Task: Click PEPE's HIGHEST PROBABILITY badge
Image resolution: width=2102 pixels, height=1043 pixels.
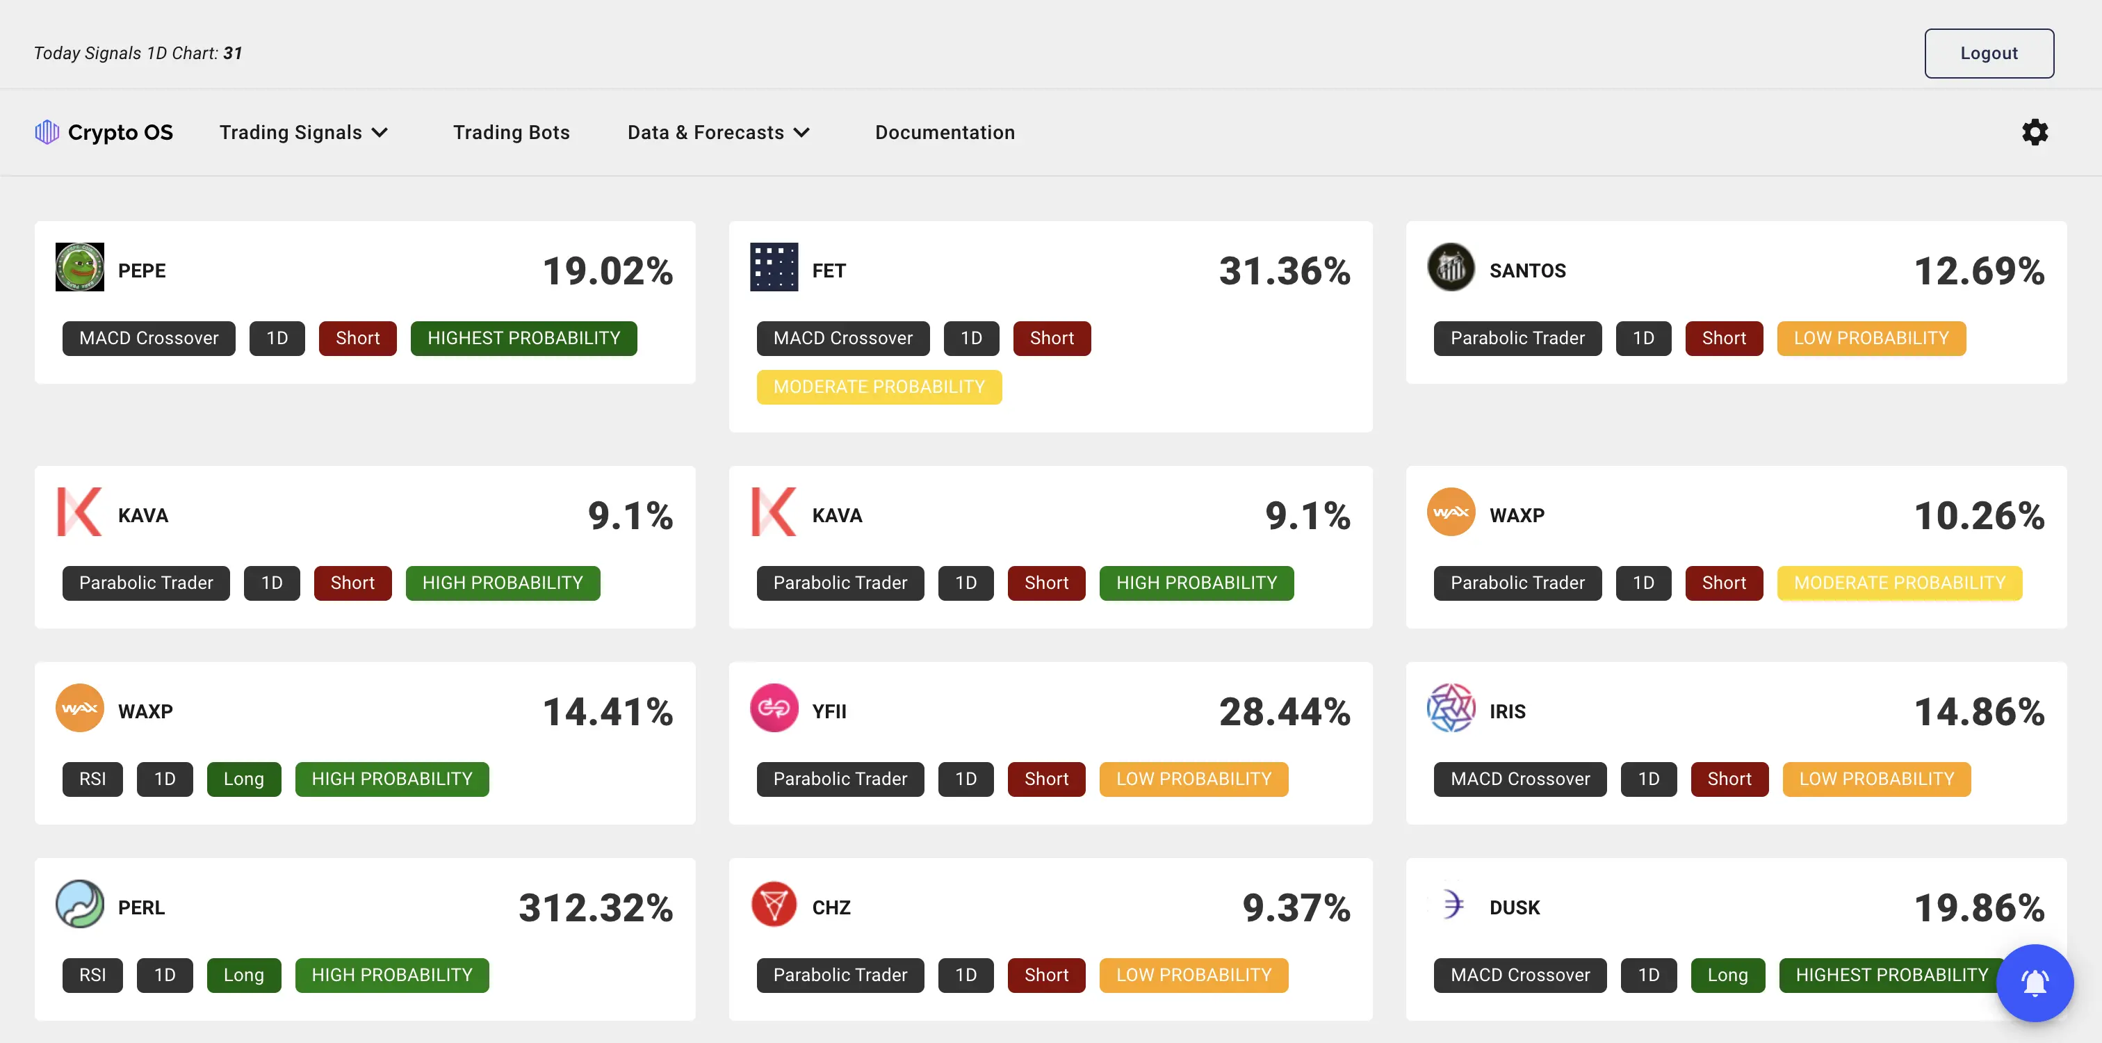Action: click(x=524, y=338)
